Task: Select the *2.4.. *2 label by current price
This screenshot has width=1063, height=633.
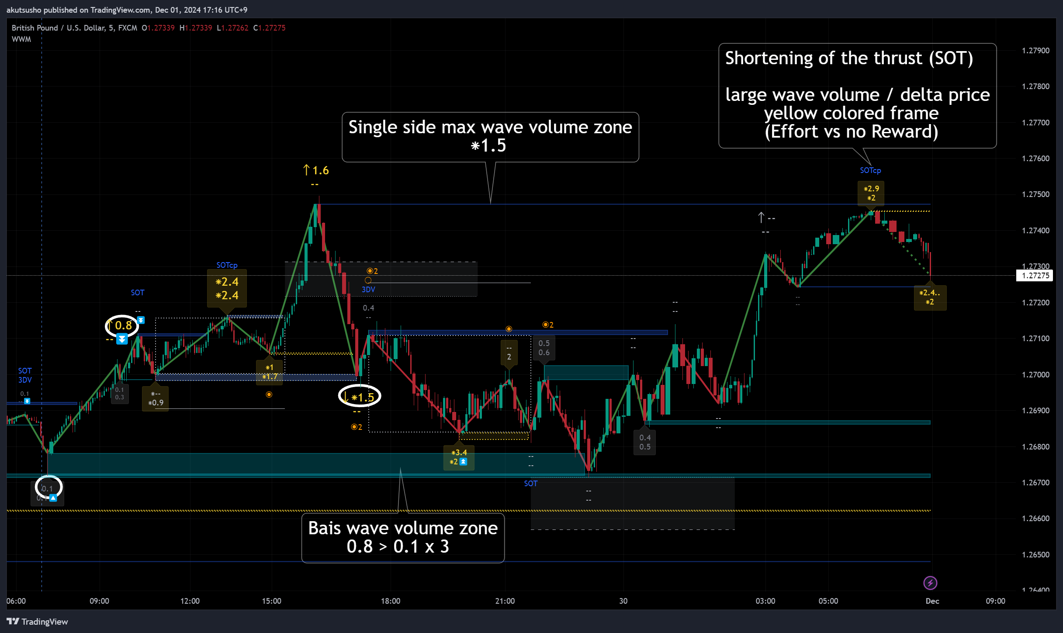Action: pos(930,297)
